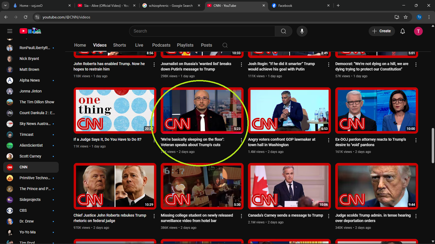Open the Scott Carney channel
This screenshot has width=435, height=244.
(x=31, y=156)
